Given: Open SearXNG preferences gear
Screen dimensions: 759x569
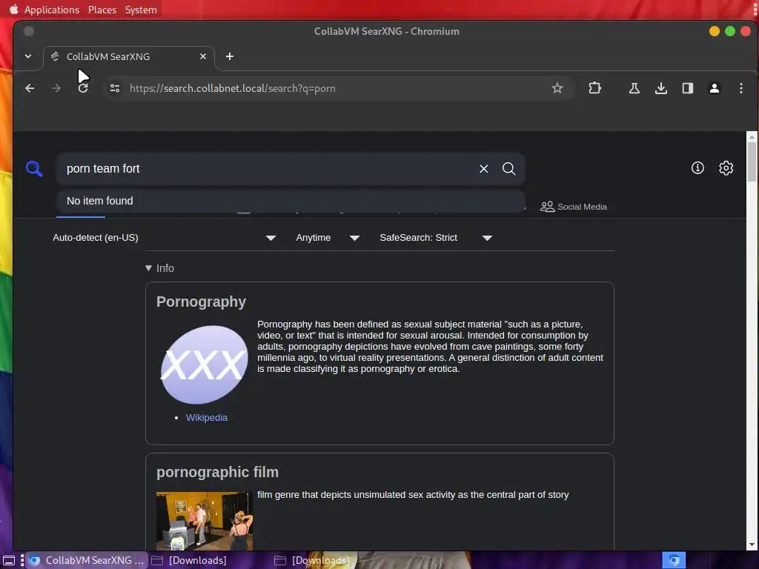Looking at the screenshot, I should pyautogui.click(x=726, y=168).
